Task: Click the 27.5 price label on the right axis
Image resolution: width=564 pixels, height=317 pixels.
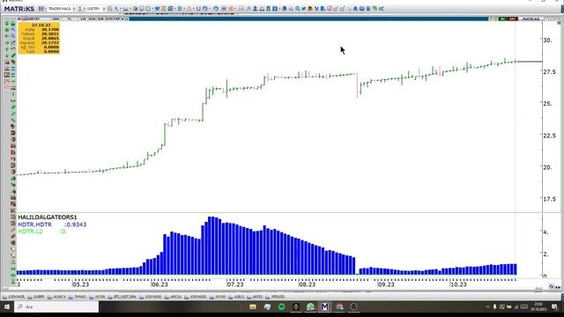Action: [549, 72]
